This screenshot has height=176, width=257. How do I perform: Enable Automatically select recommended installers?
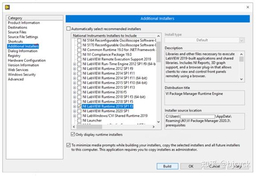tap(69, 29)
